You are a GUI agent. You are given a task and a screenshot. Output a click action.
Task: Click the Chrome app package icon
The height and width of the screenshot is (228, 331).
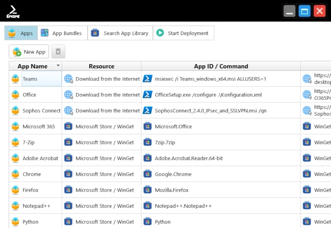15,174
